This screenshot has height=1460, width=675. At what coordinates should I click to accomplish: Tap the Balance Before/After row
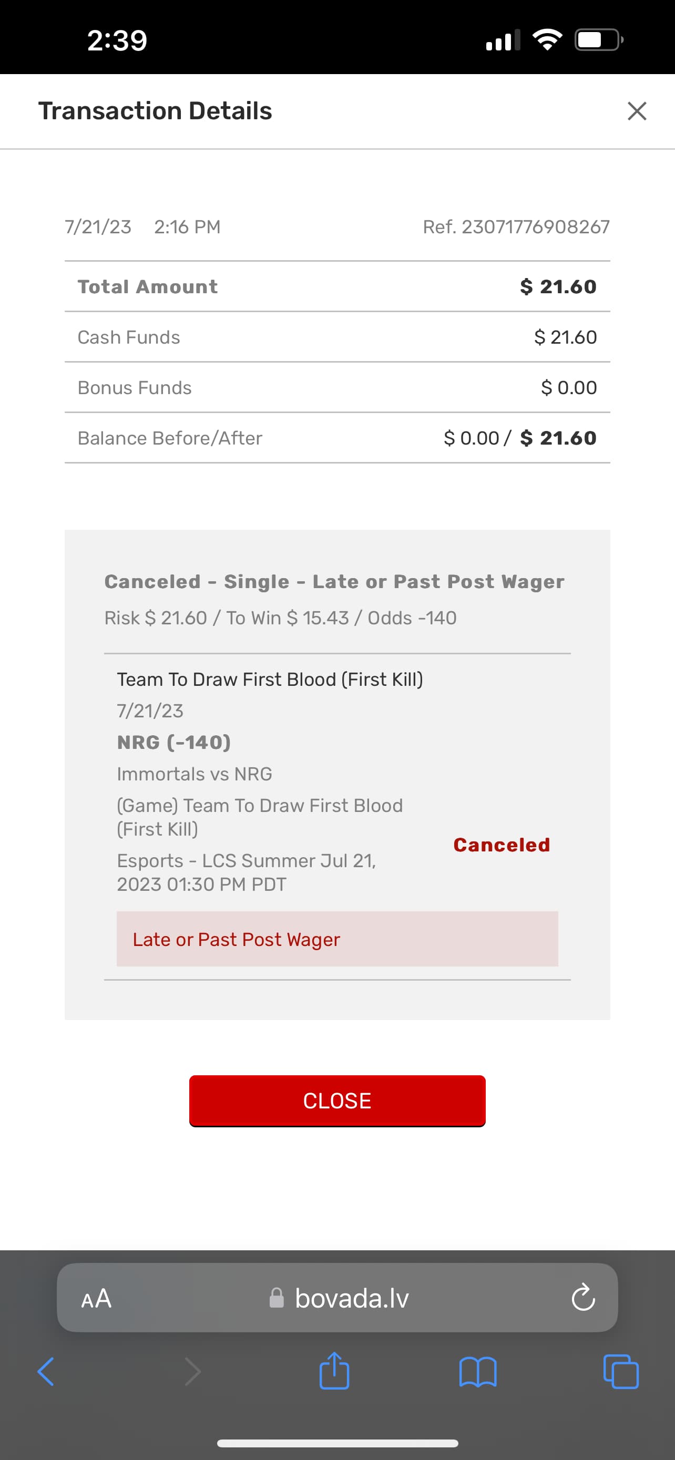point(337,438)
